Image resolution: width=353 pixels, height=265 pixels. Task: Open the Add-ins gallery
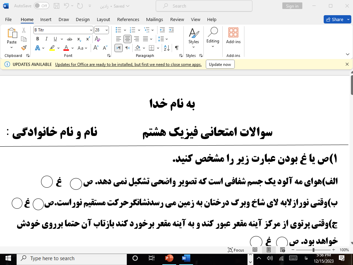click(233, 36)
